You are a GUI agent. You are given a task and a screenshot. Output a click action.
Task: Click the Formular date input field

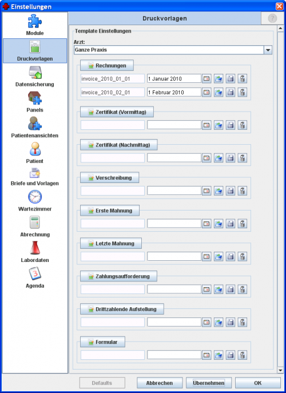[174, 355]
